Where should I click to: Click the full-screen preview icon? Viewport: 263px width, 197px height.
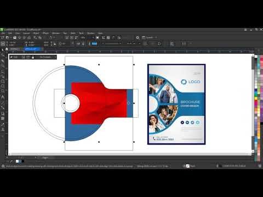[x=98, y=38]
